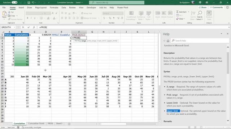Open the File menu tab

click(x=4, y=8)
